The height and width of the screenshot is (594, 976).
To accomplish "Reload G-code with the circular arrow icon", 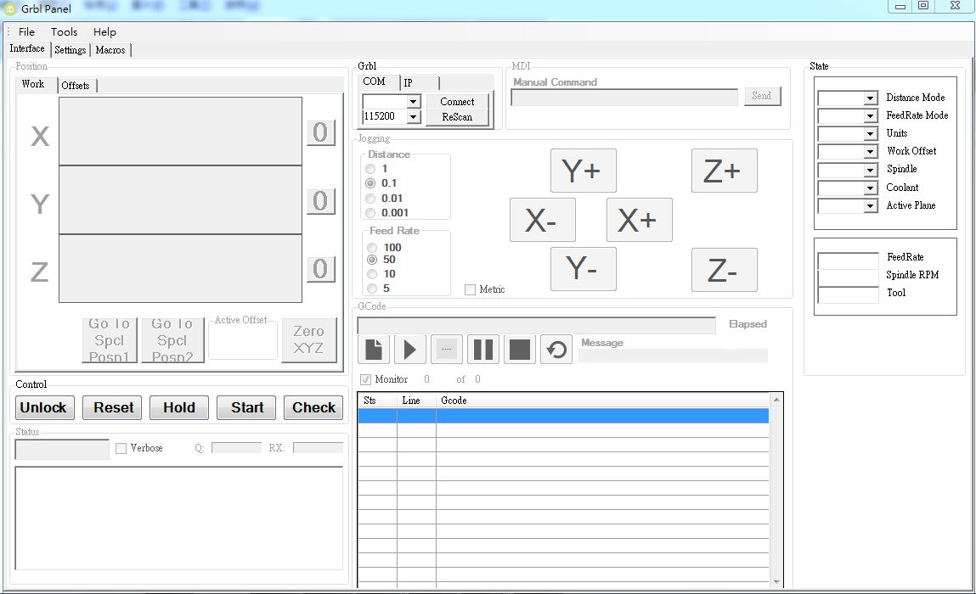I will click(556, 349).
